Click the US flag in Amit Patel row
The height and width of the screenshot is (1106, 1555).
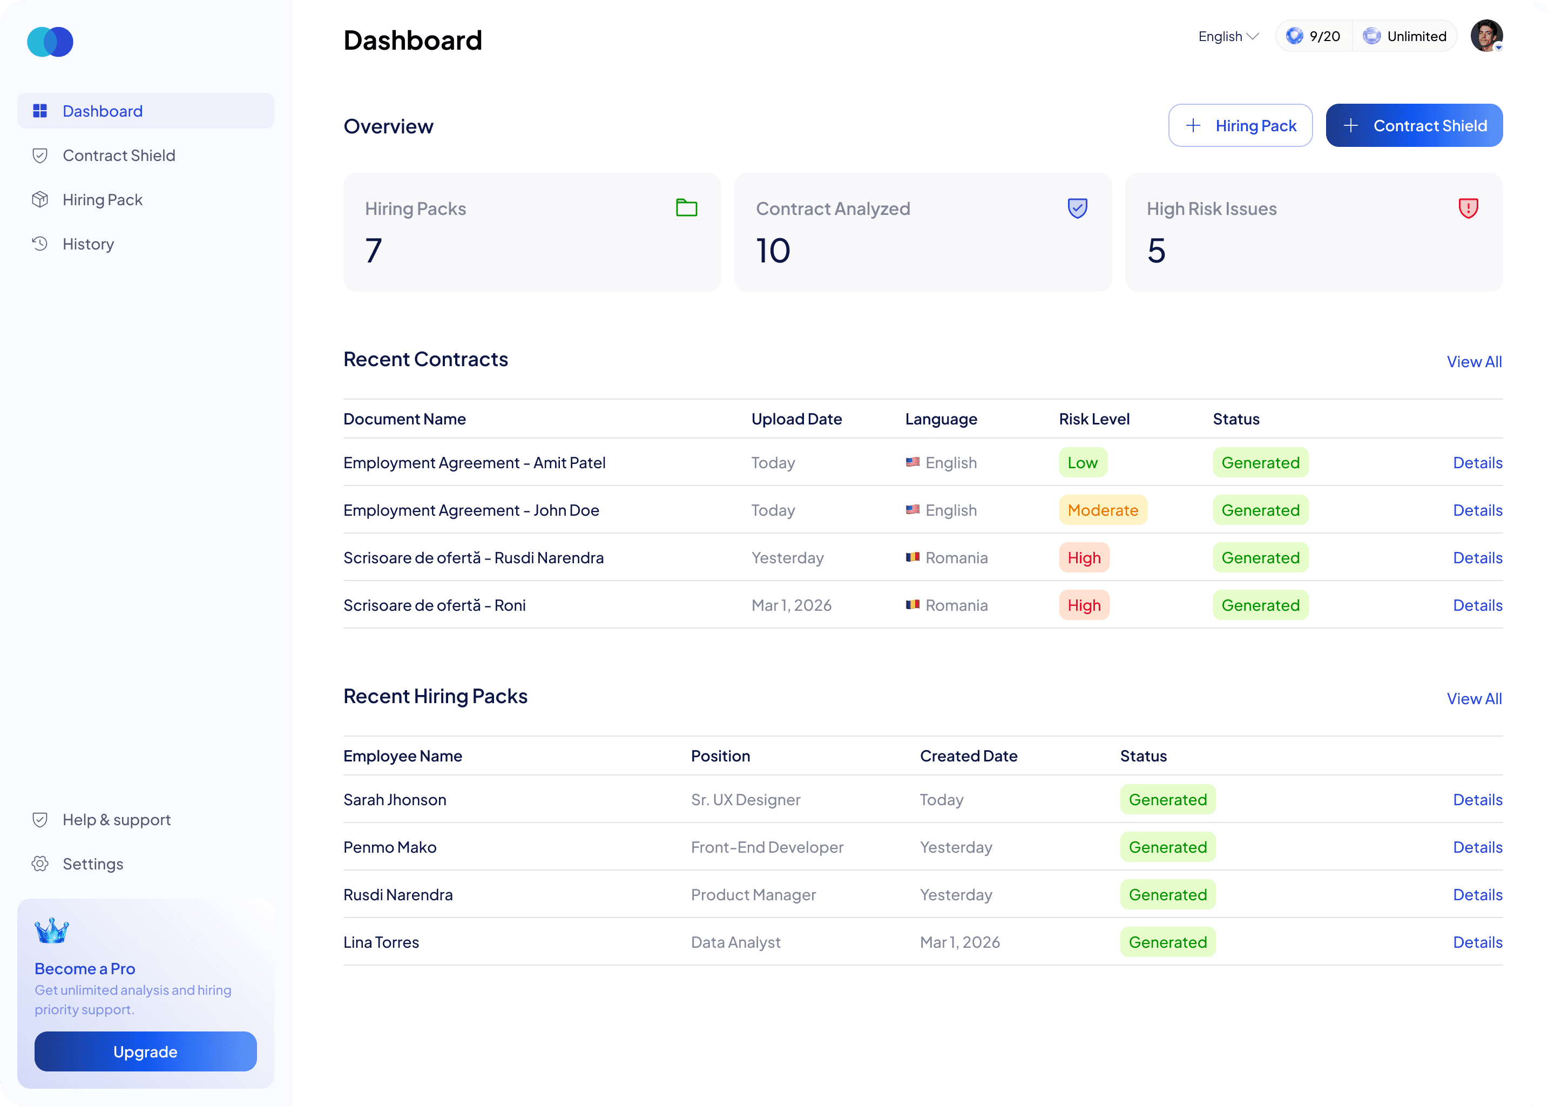coord(912,462)
